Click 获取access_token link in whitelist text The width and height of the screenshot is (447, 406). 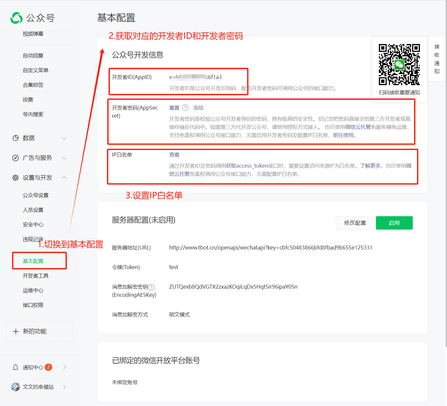[247, 166]
